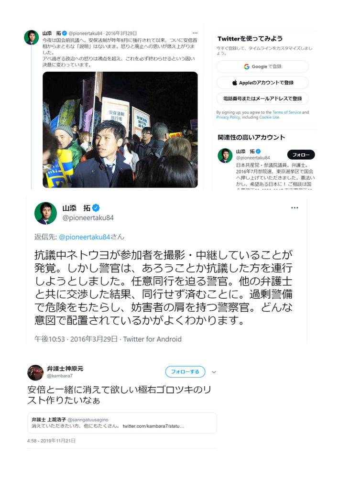
Task: Open the Terms of Service link
Action: click(x=287, y=112)
